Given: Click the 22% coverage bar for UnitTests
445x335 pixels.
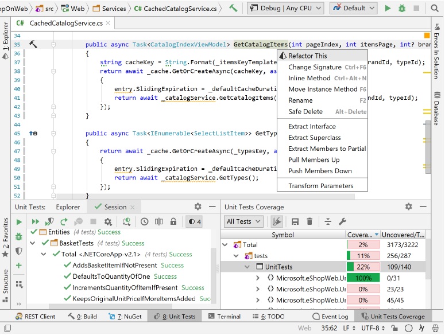Looking at the screenshot, I should click(x=362, y=267).
